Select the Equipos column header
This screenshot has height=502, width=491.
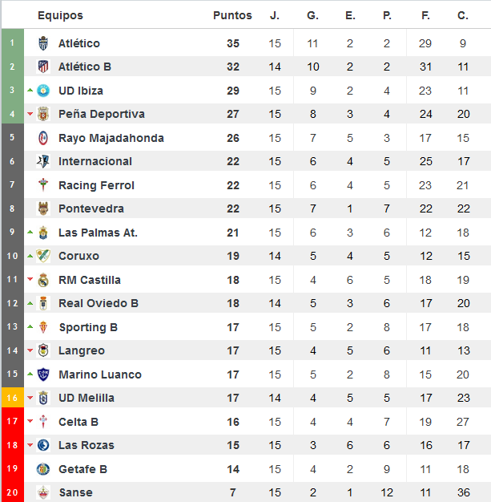[60, 15]
